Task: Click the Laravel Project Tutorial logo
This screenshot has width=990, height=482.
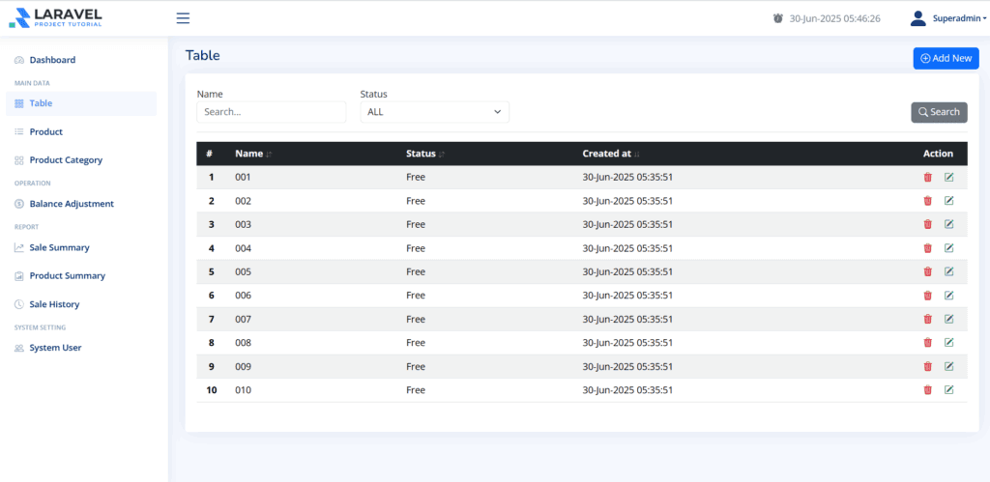Action: (x=55, y=17)
